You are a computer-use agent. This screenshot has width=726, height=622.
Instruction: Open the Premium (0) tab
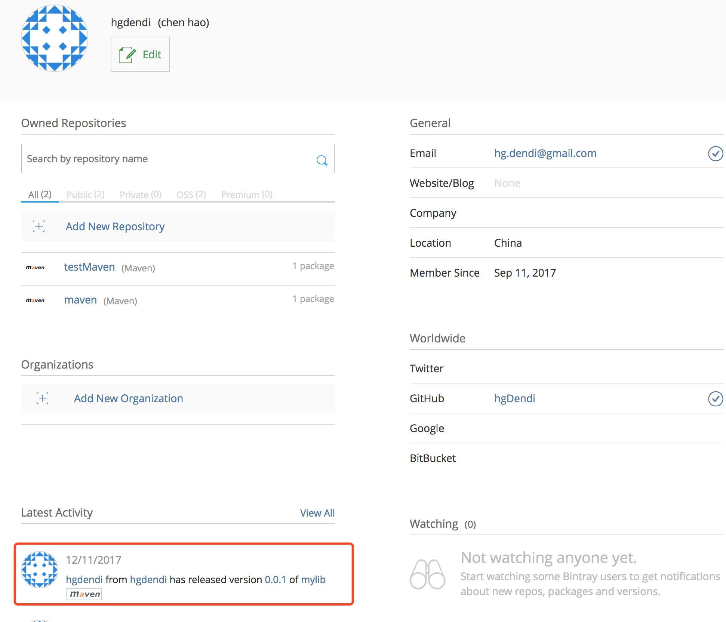pos(247,195)
